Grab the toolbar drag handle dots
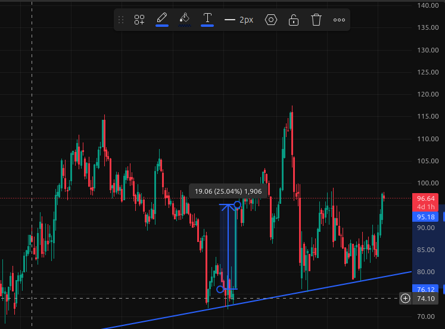Screen dimensions: 445x329 (x=122, y=20)
